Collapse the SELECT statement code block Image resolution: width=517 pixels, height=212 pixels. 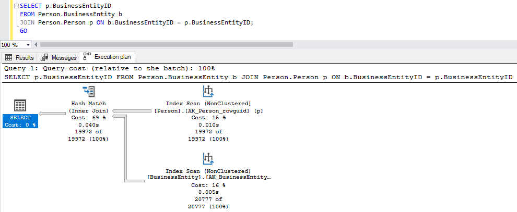(x=15, y=5)
